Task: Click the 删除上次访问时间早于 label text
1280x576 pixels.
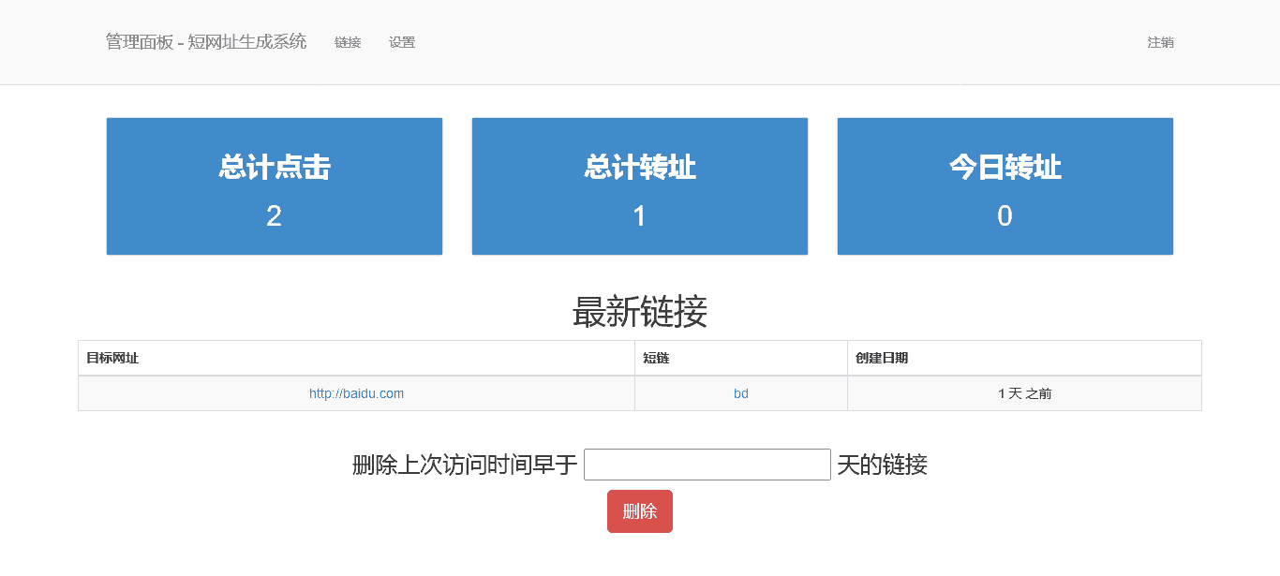Action: 465,465
